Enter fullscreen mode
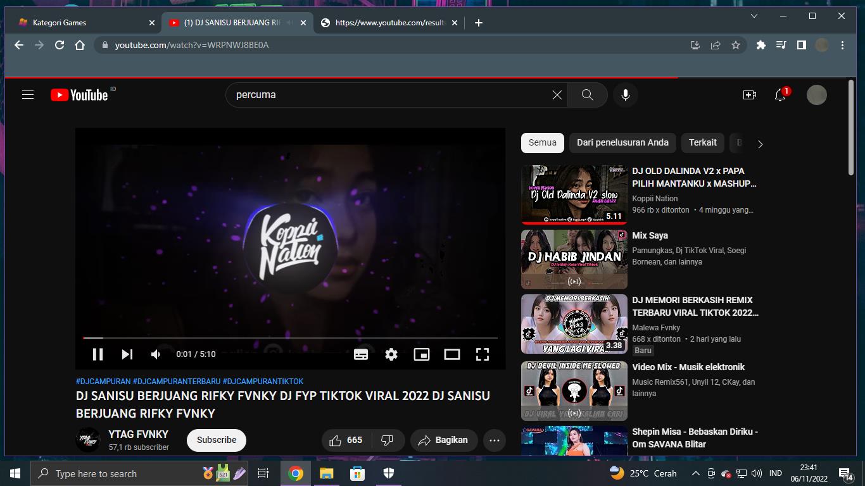Viewport: 865px width, 486px height. click(x=483, y=354)
